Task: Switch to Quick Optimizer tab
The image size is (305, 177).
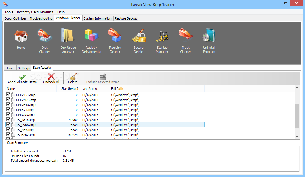Action: click(x=15, y=18)
